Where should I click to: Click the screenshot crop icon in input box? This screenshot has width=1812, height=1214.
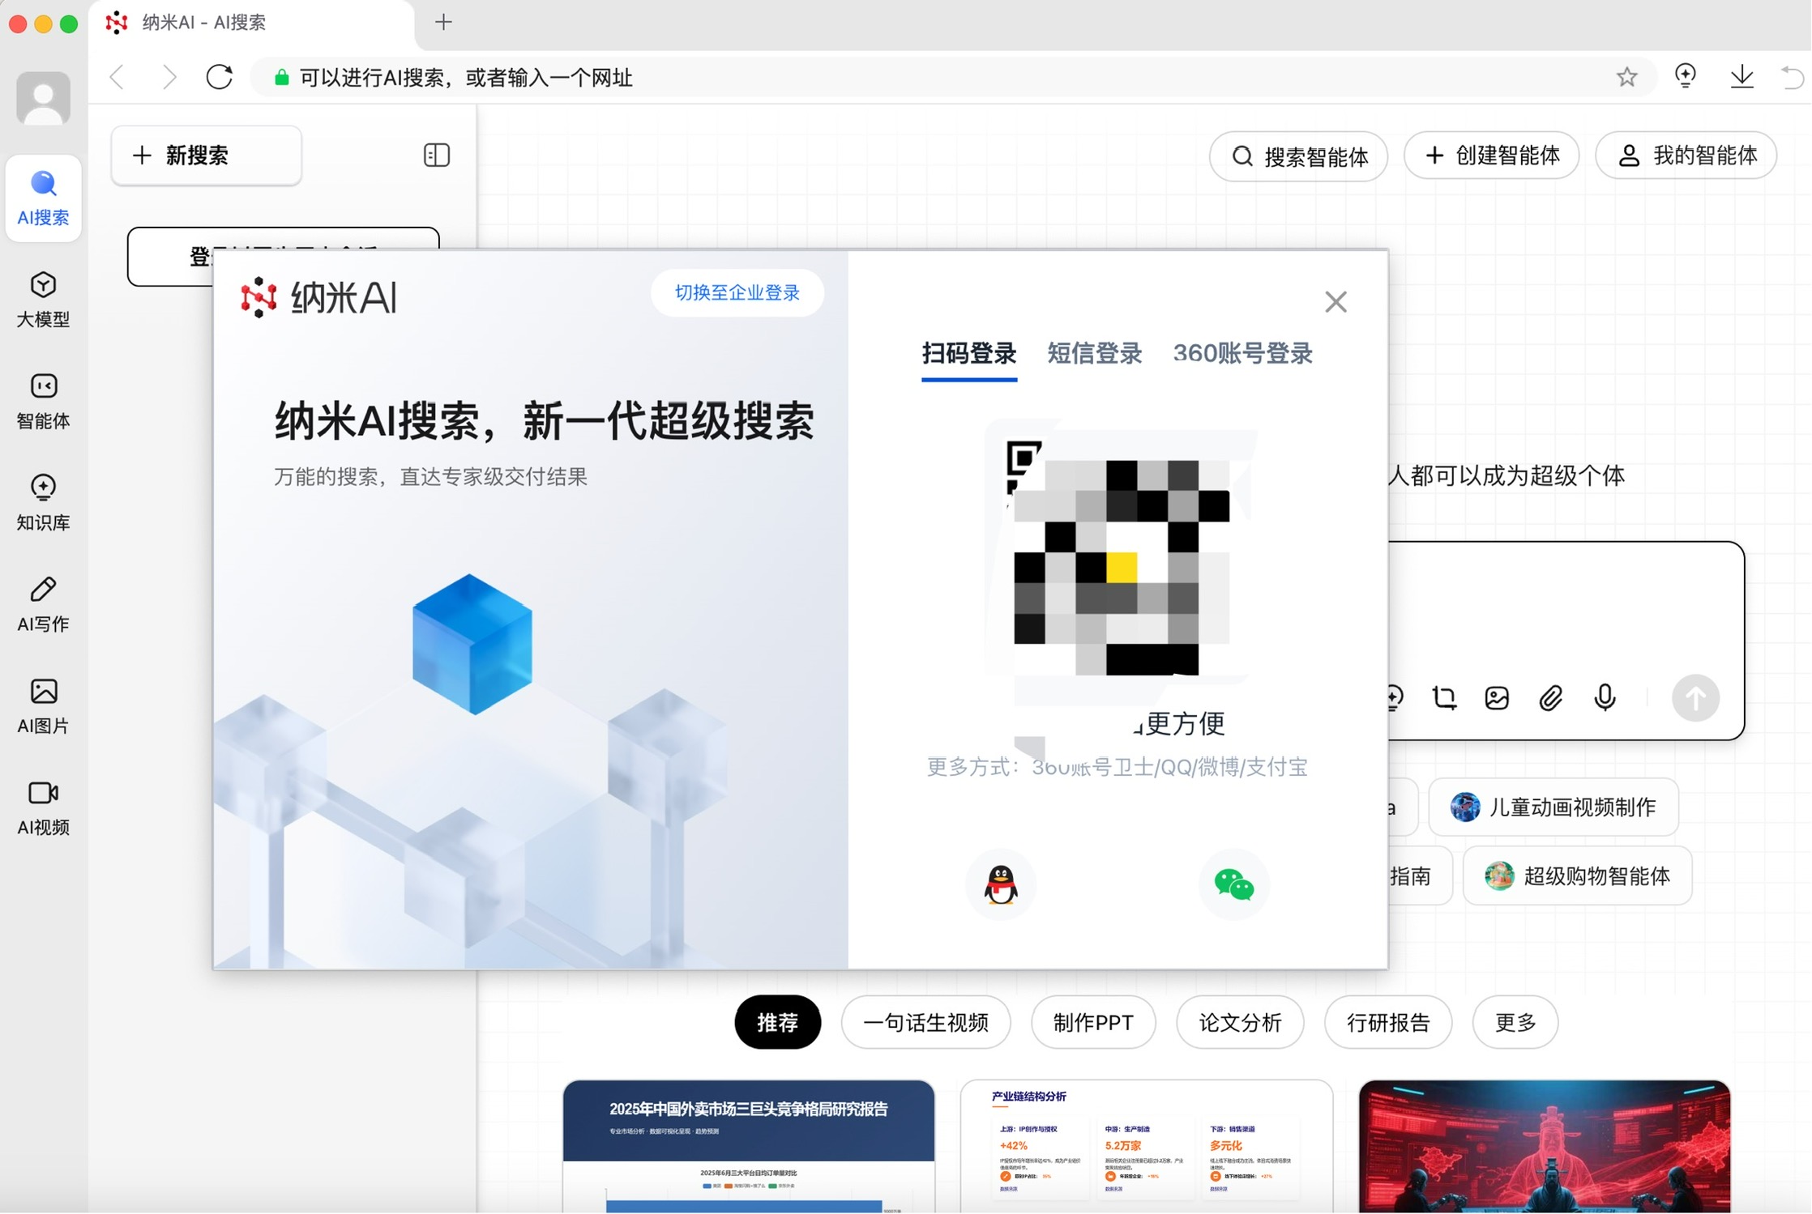pos(1444,697)
